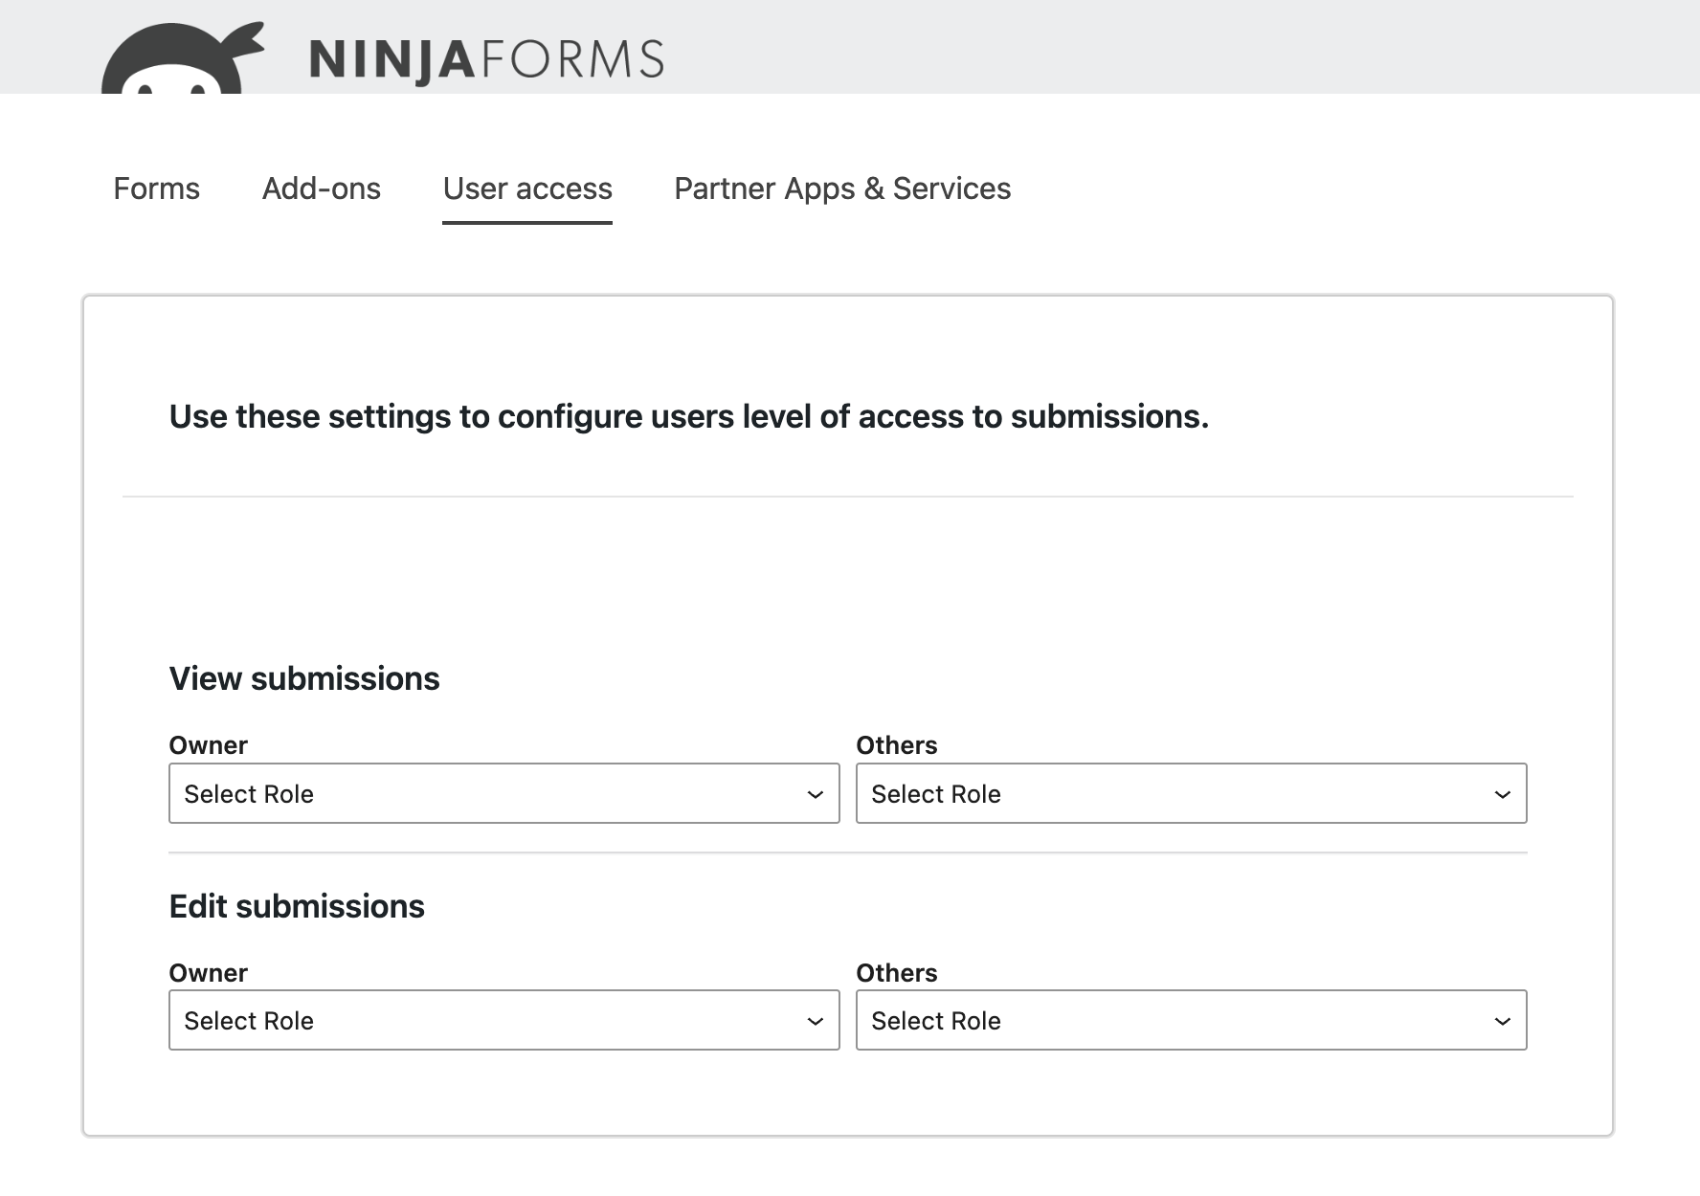Click chevron arrow of Edit submissions Others select
This screenshot has height=1196, width=1700.
1503,1021
